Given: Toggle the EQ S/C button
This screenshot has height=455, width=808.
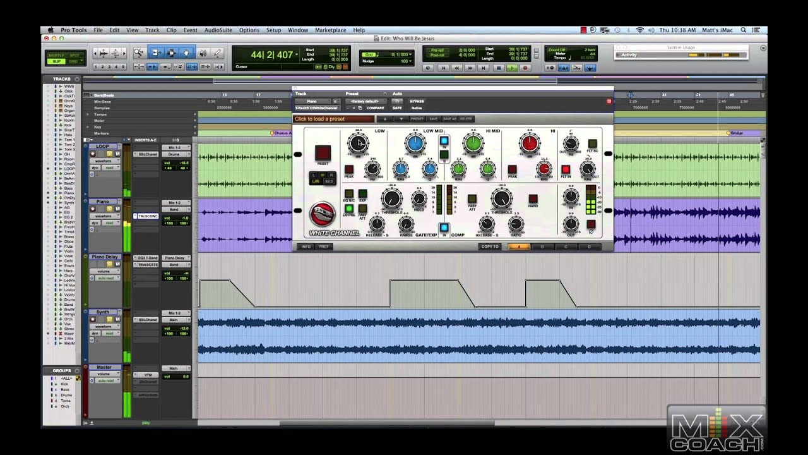Looking at the screenshot, I should pyautogui.click(x=348, y=194).
